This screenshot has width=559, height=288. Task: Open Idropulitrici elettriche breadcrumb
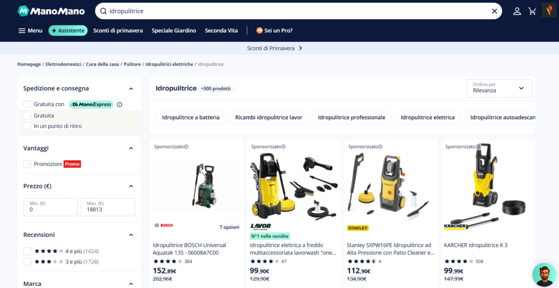click(169, 64)
